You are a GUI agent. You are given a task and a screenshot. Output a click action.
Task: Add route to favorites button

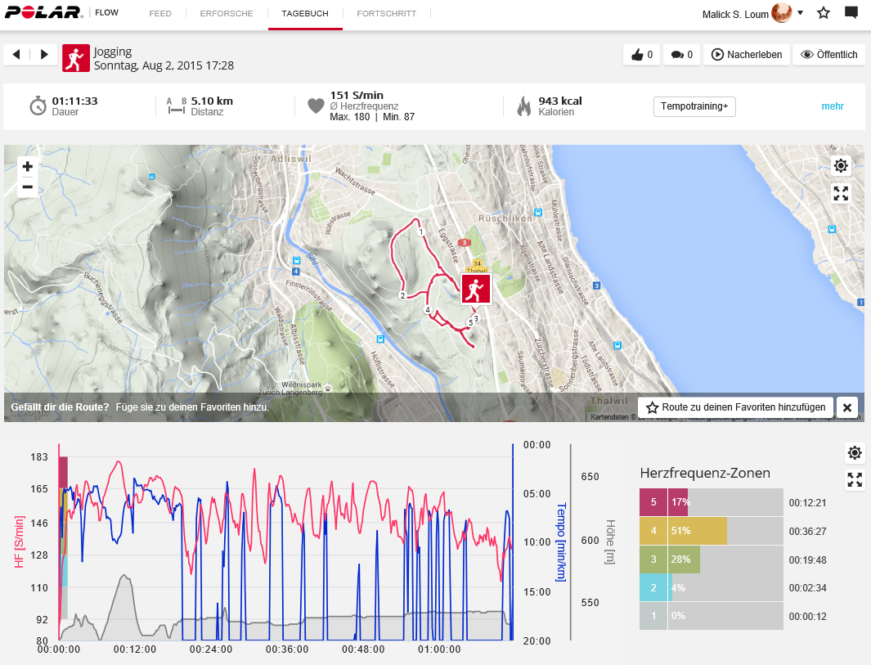coord(735,407)
